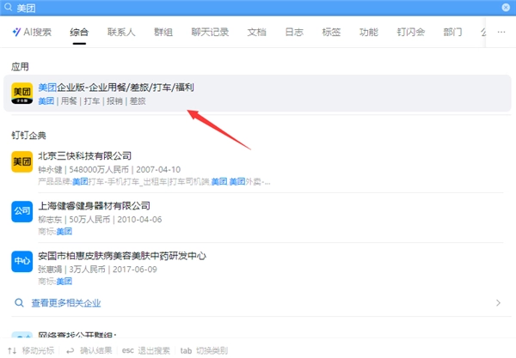
Task: Open the 钉闪会 tab
Action: click(x=411, y=33)
